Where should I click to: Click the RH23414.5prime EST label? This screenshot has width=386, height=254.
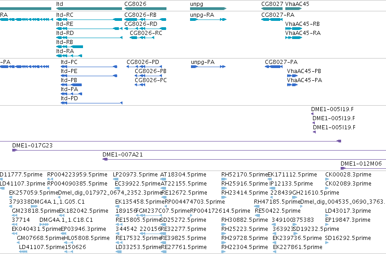coord(244,193)
